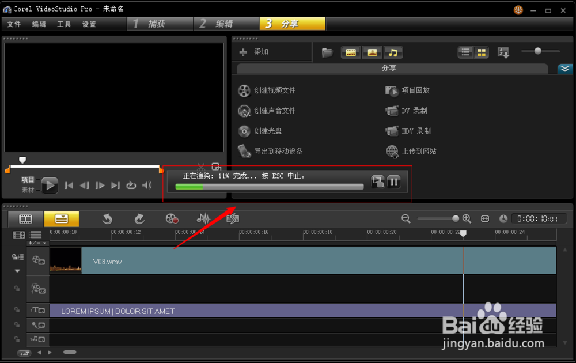Step forward to next frame
Image resolution: width=576 pixels, height=363 pixels.
pyautogui.click(x=100, y=186)
